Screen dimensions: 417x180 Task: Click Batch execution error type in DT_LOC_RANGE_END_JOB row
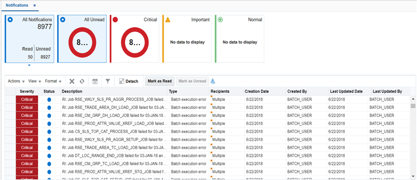pos(189,155)
